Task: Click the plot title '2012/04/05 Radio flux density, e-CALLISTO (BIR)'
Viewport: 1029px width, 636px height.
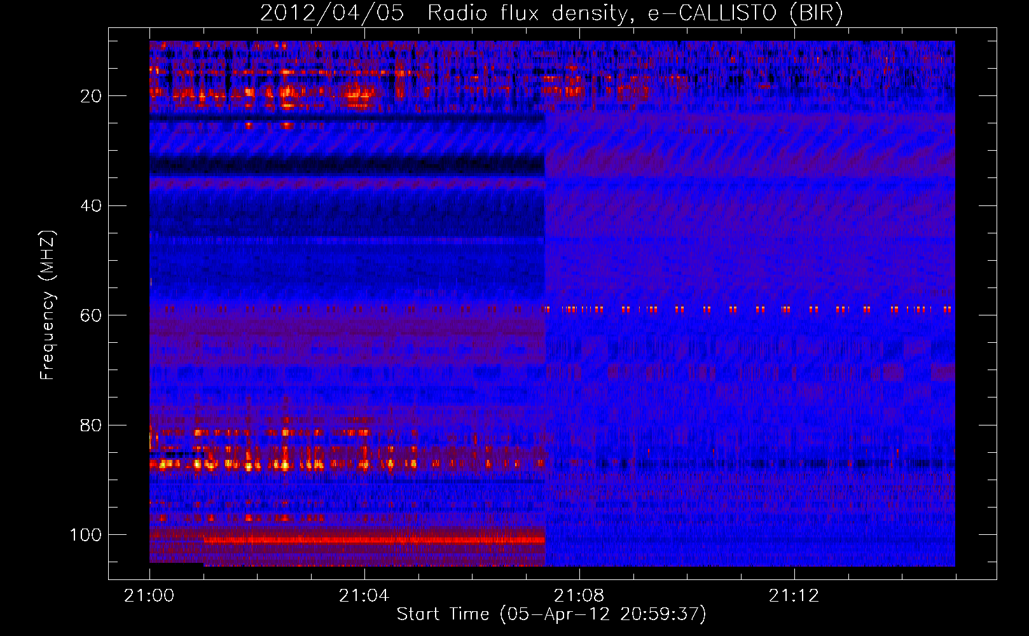Action: point(551,13)
